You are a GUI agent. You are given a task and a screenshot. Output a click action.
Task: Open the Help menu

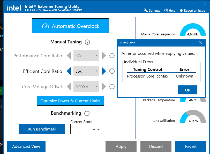click(x=170, y=10)
